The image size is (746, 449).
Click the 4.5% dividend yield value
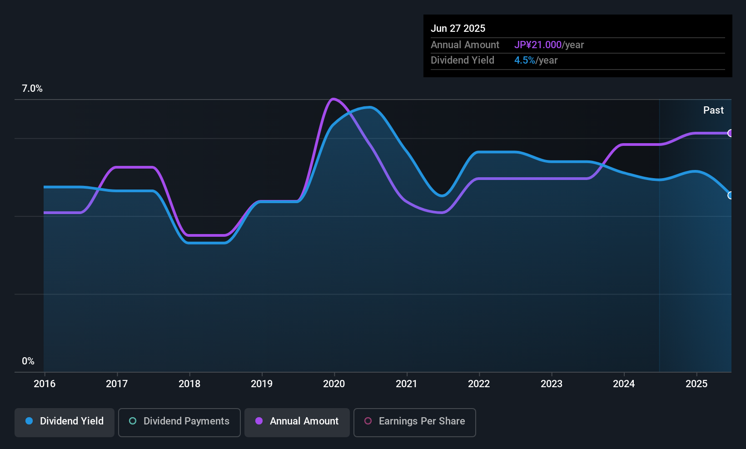pyautogui.click(x=525, y=60)
